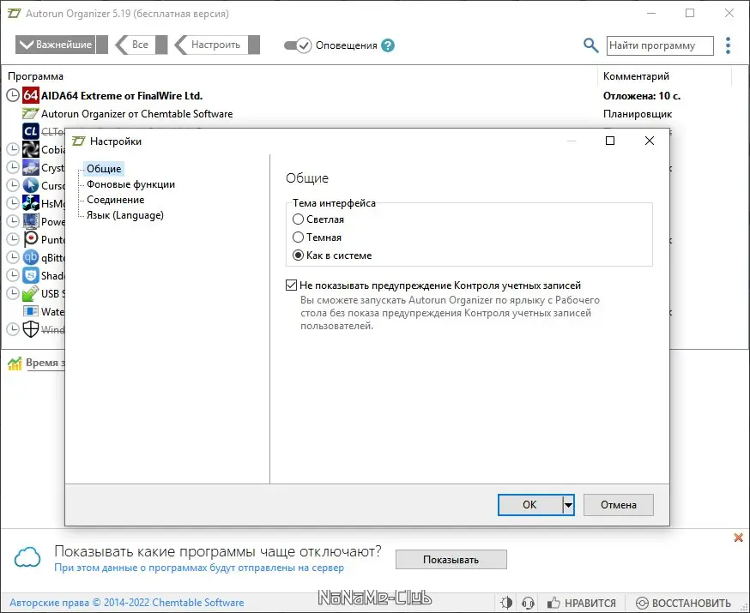The image size is (750, 613).
Task: Confirm settings with the OK button
Action: (530, 504)
